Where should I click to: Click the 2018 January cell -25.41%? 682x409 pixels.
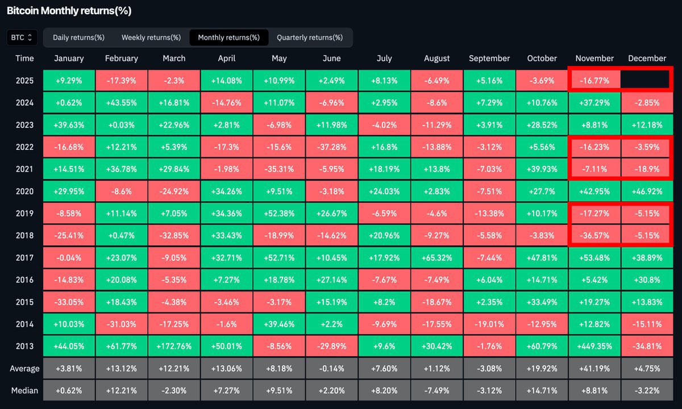69,236
